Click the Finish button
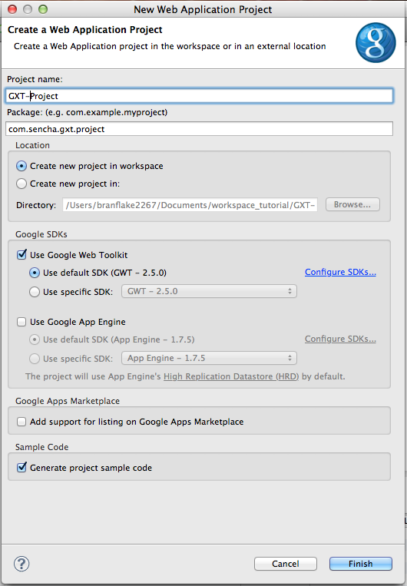 pyautogui.click(x=361, y=564)
